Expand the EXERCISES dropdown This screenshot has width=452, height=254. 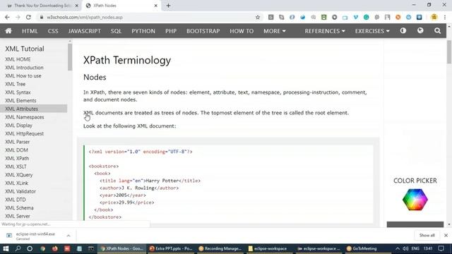[x=372, y=31]
